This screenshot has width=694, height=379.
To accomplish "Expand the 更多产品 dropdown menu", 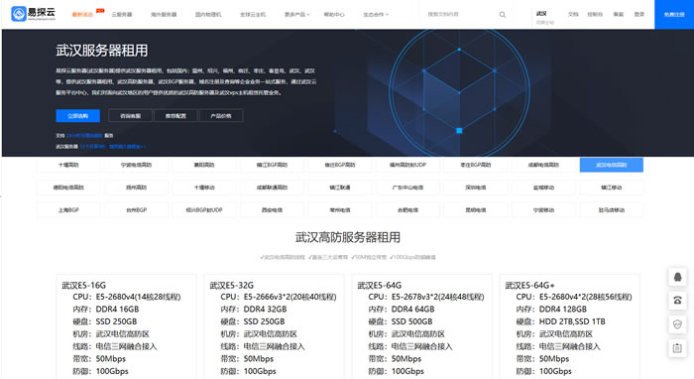I will pyautogui.click(x=297, y=15).
